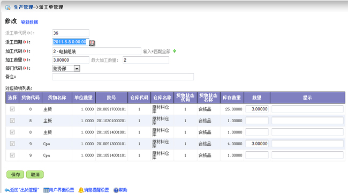Click batch number 20100913000101

pyautogui.click(x=111, y=144)
